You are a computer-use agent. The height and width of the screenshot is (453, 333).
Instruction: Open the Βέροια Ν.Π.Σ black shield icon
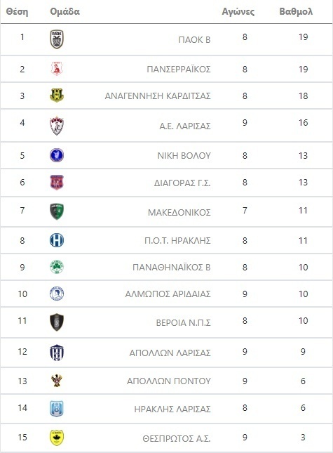click(x=57, y=322)
